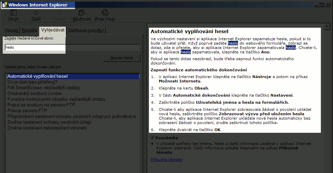The height and width of the screenshot is (173, 333).
Task: Click subheading Zapnutí funkce automatického dokončování
Action: (199, 70)
